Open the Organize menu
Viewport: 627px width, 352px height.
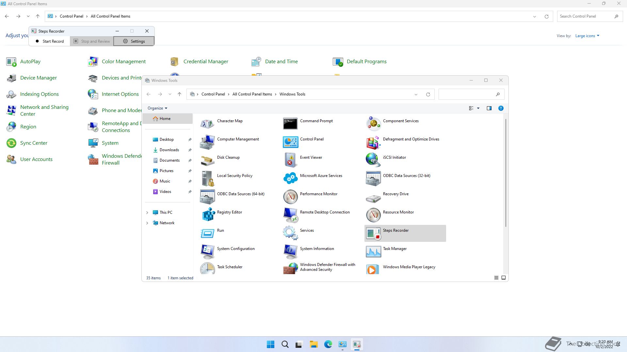click(x=157, y=108)
